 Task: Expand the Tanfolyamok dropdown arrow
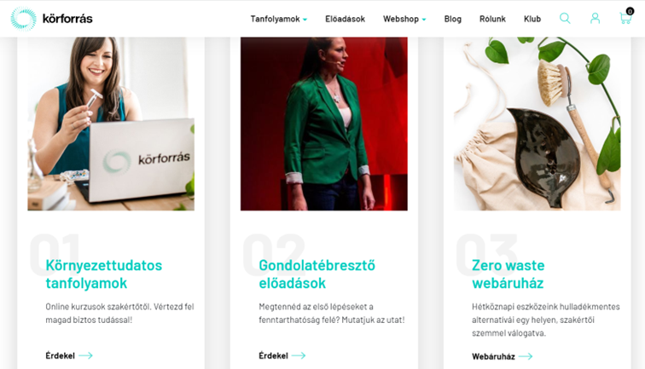click(305, 20)
